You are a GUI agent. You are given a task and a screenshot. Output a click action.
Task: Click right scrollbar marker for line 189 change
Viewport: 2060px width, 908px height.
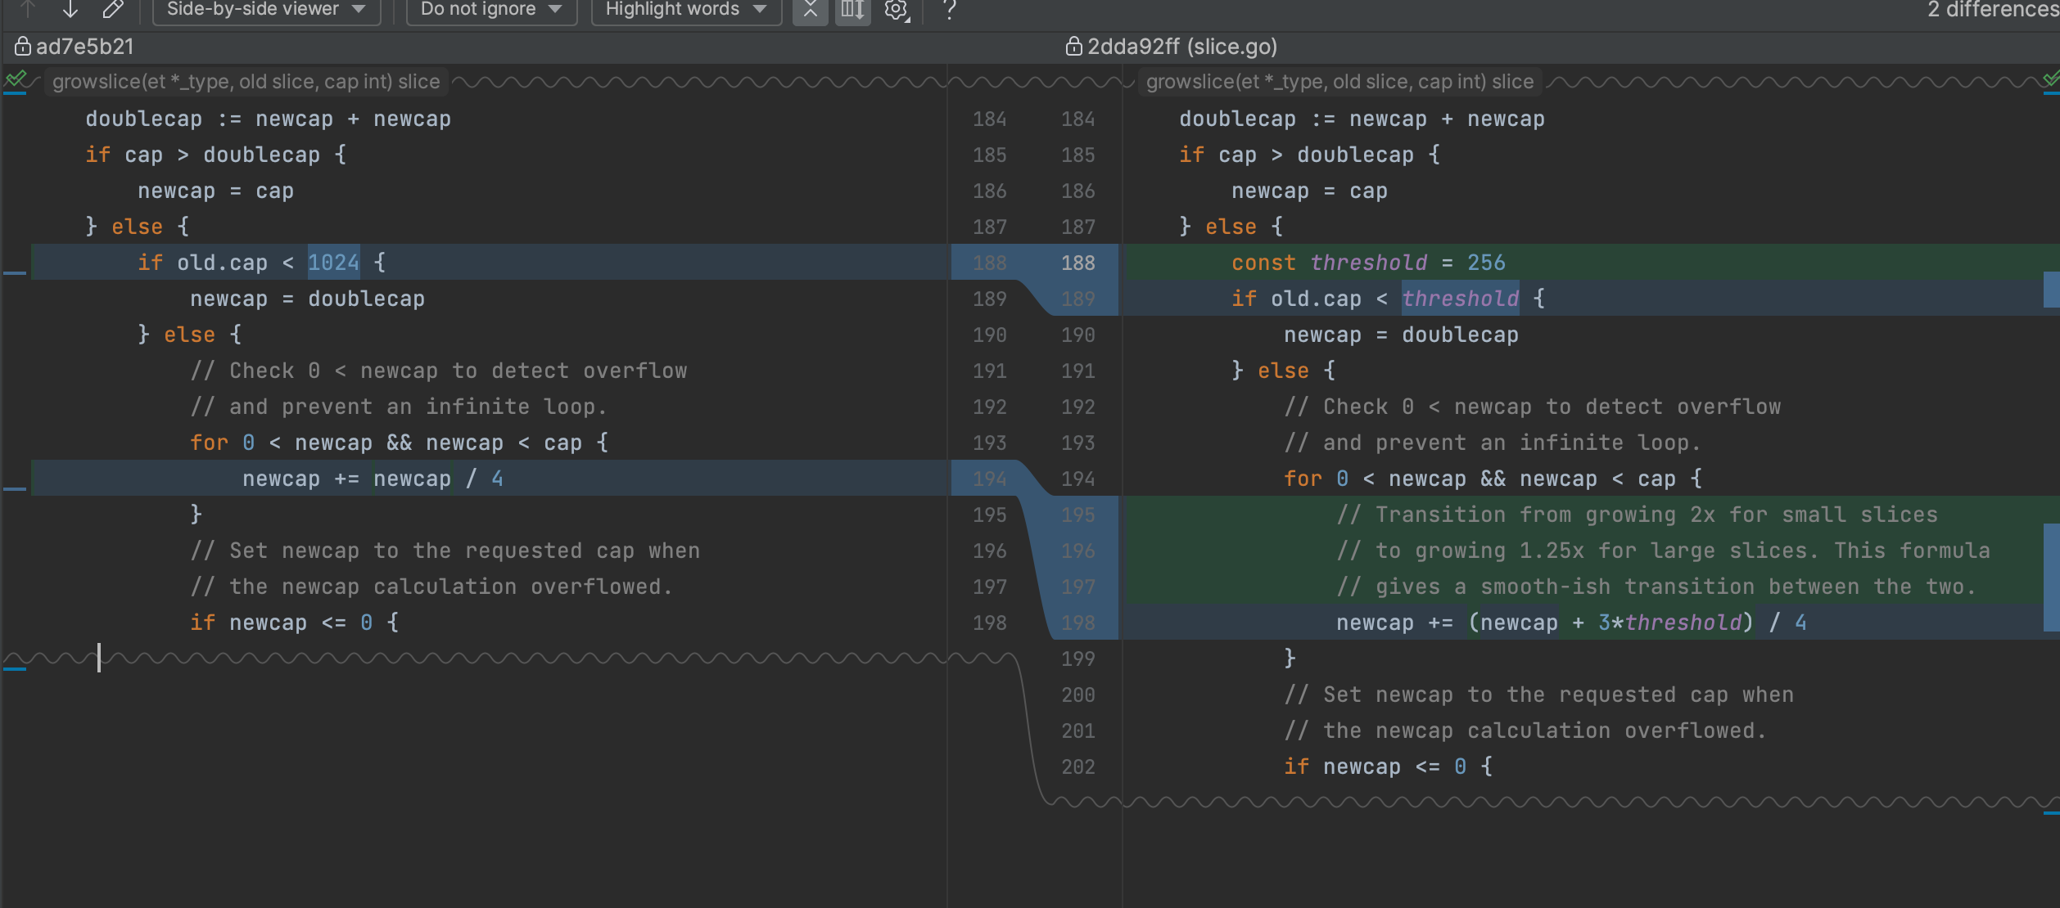click(2051, 289)
